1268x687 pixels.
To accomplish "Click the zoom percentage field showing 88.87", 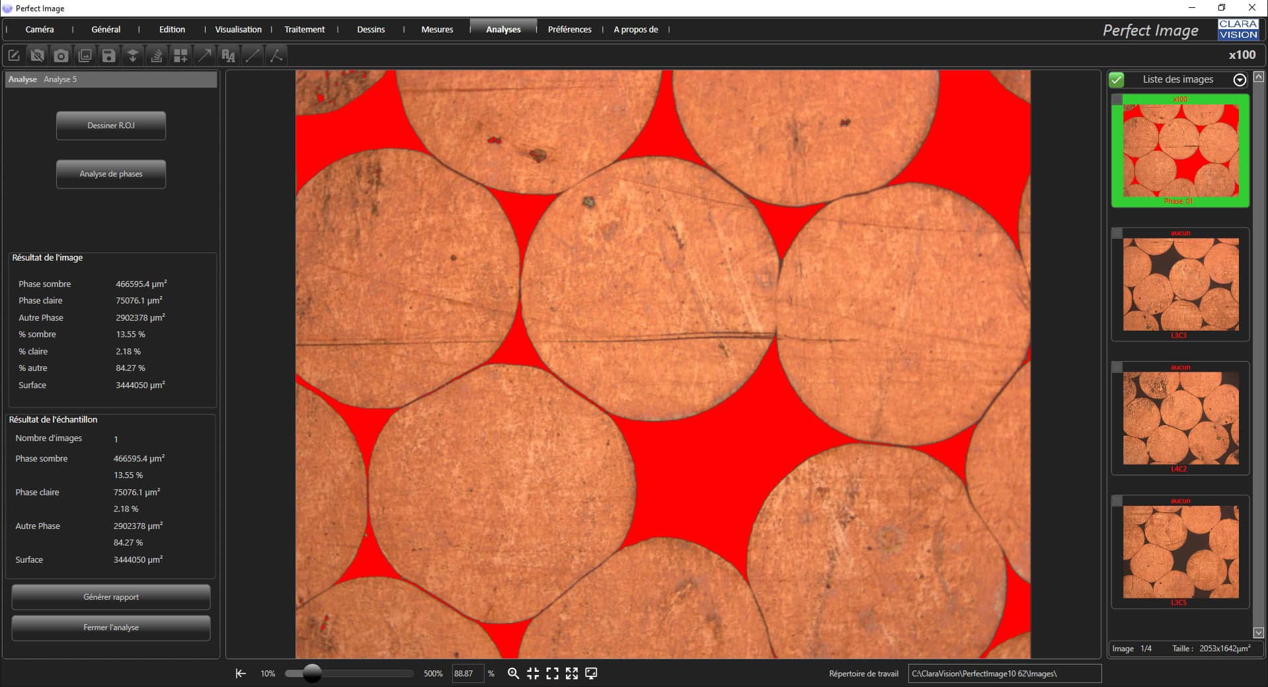I will coord(467,673).
